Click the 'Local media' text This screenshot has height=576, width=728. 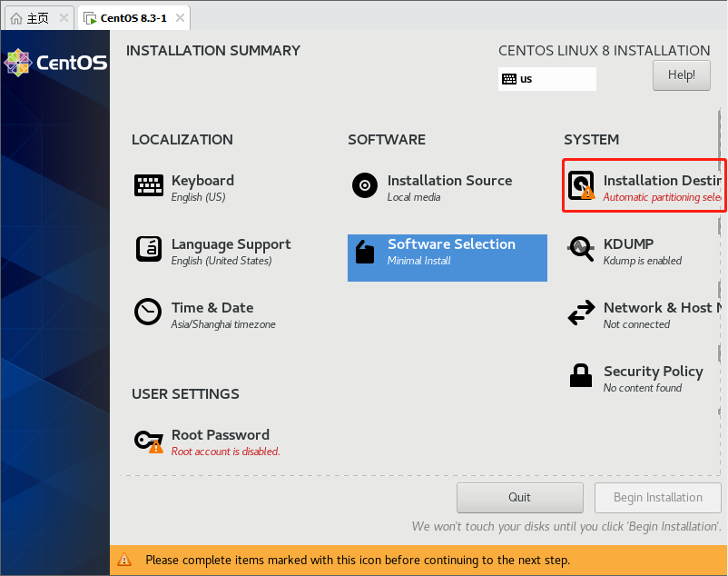tap(414, 197)
